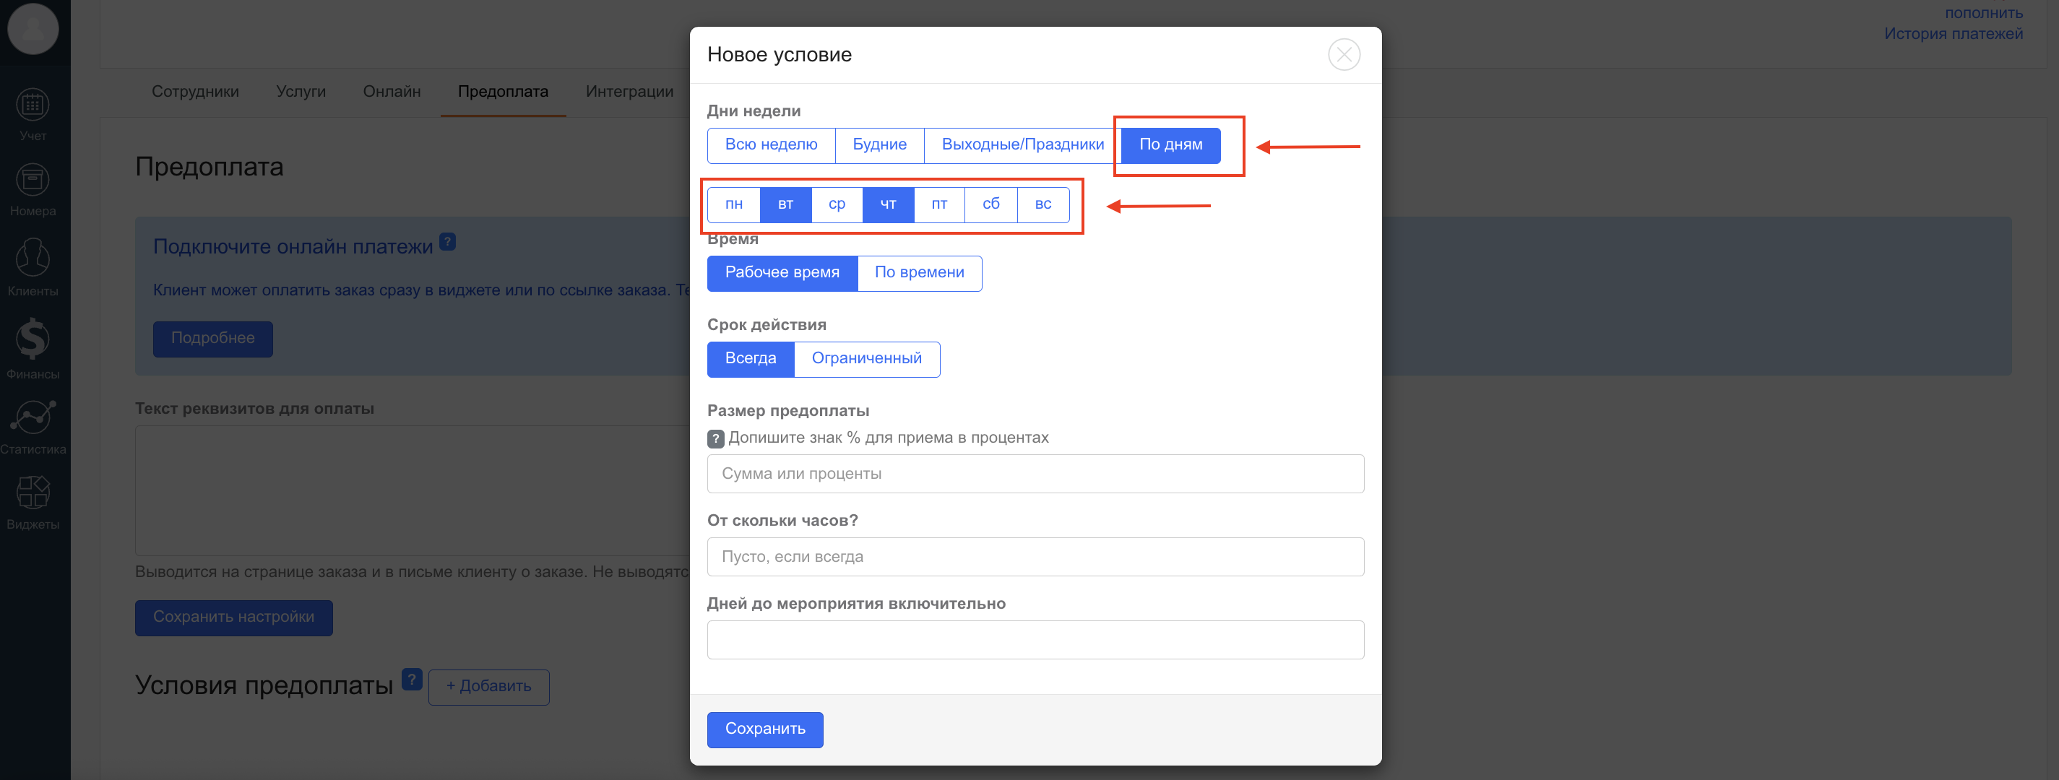Toggle the сб day button
2059x780 pixels.
(990, 204)
